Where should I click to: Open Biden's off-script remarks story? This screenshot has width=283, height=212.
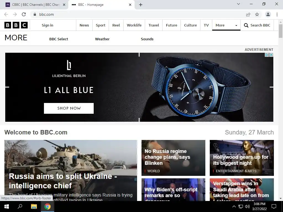pos(171,192)
